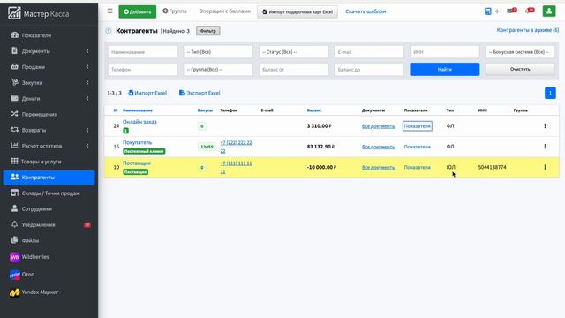This screenshot has height=318, width=565.
Task: Click the blue Найти button
Action: (x=445, y=69)
